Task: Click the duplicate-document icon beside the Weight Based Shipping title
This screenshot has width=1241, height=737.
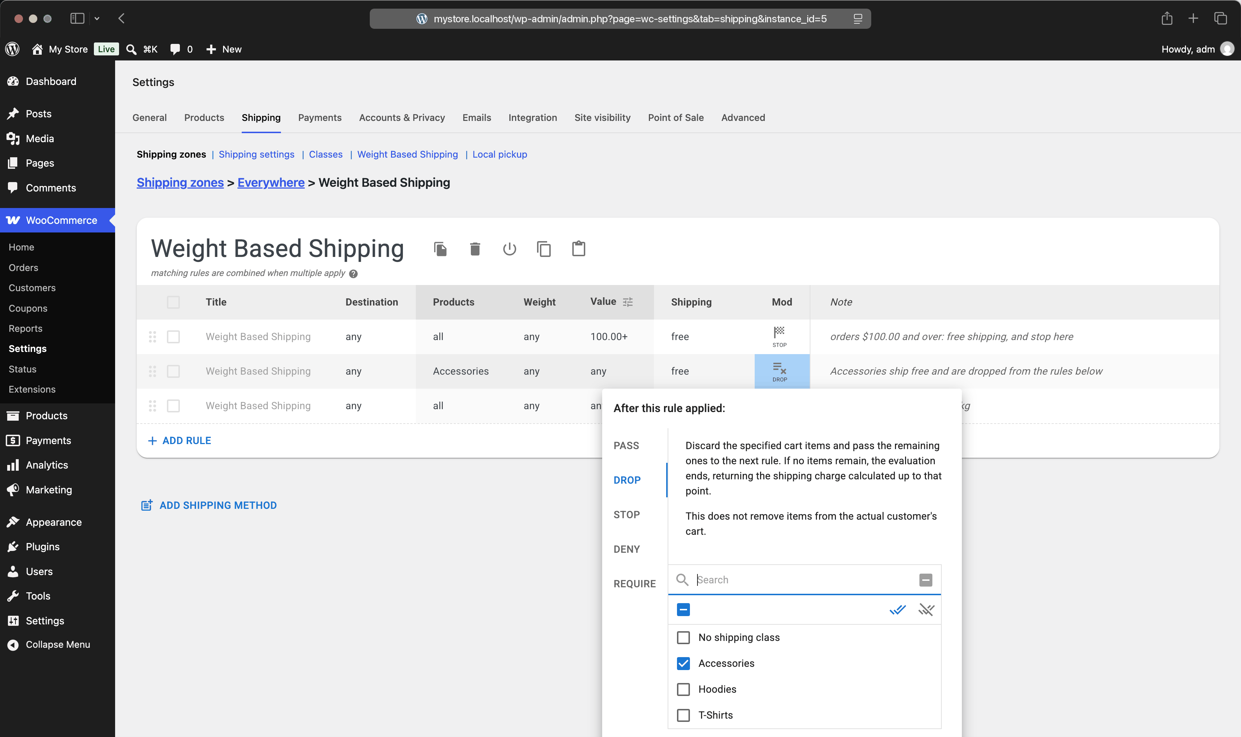Action: 440,249
